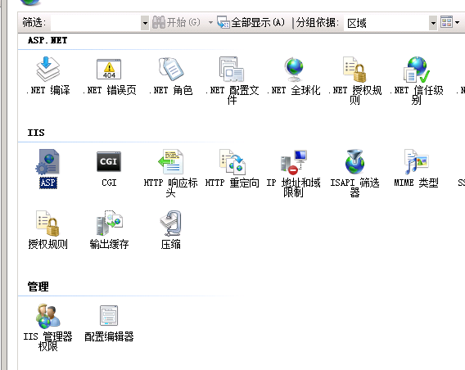Open 输出缓存 feature icon

coord(109,223)
